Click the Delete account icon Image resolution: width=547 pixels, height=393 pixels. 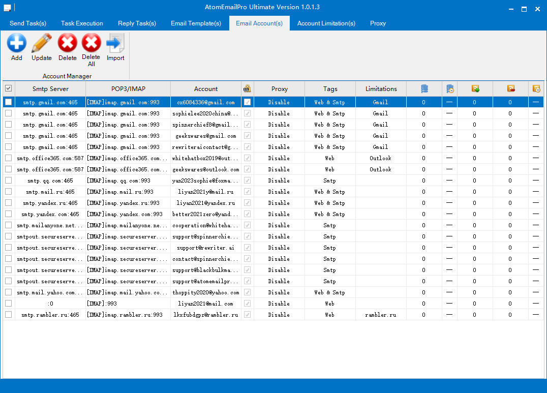click(x=67, y=43)
